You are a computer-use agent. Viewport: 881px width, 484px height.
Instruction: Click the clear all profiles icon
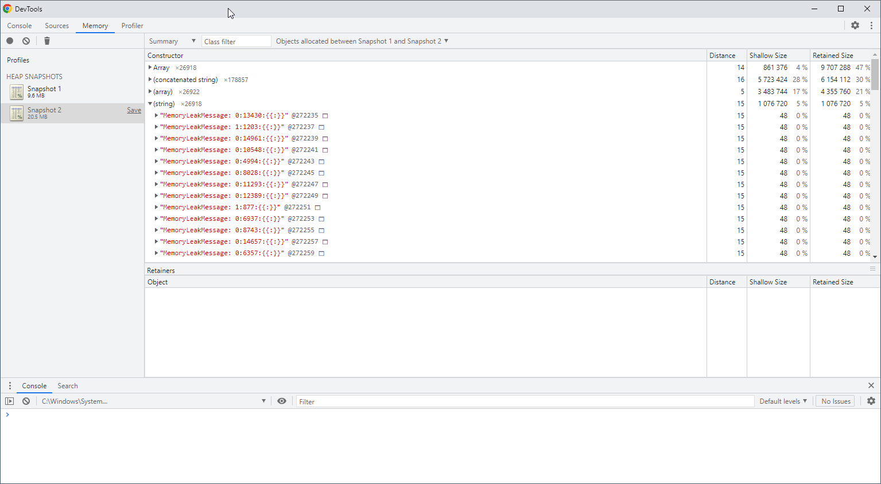coord(26,41)
